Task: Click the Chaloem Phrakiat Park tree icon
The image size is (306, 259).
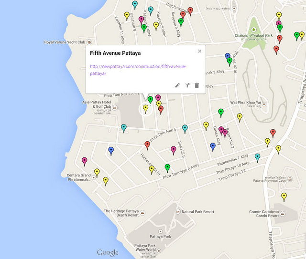Action: [x=253, y=30]
